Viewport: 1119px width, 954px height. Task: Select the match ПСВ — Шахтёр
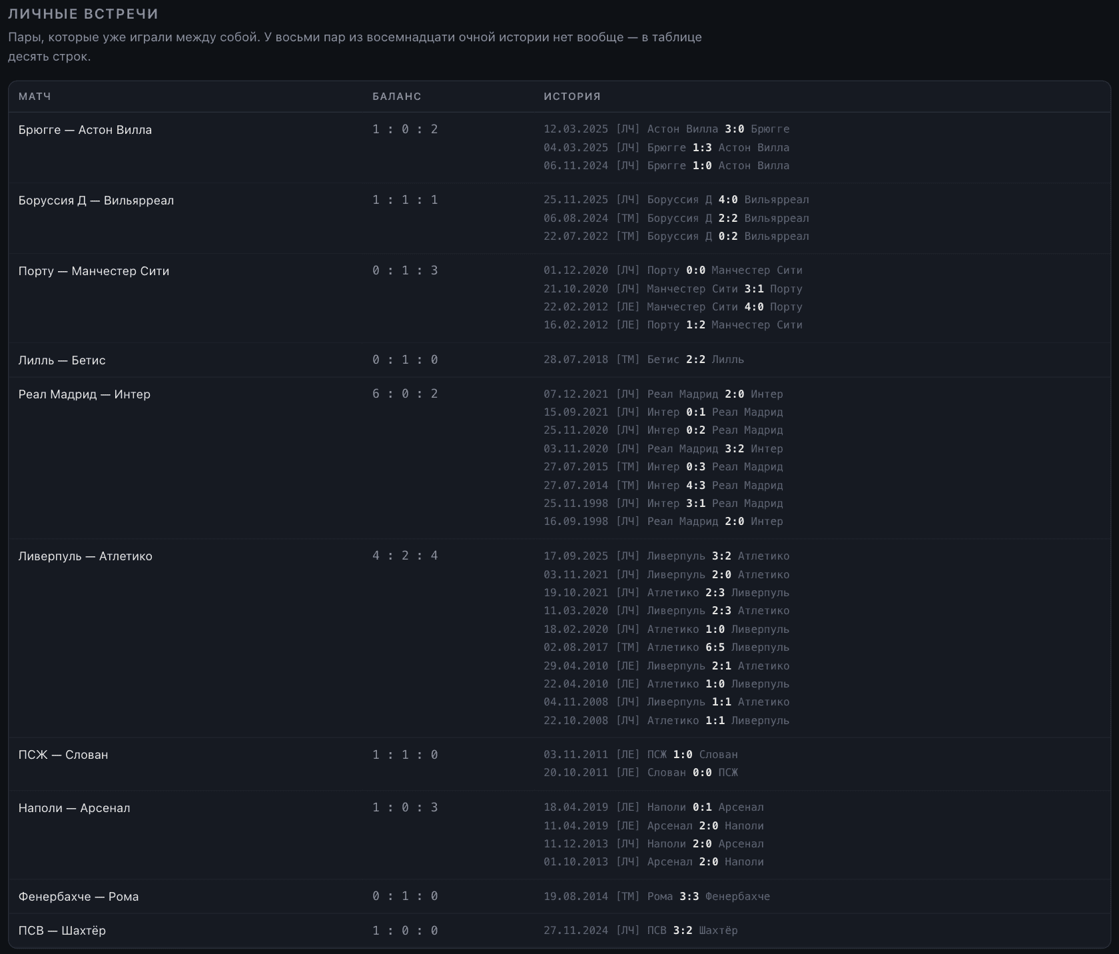62,931
